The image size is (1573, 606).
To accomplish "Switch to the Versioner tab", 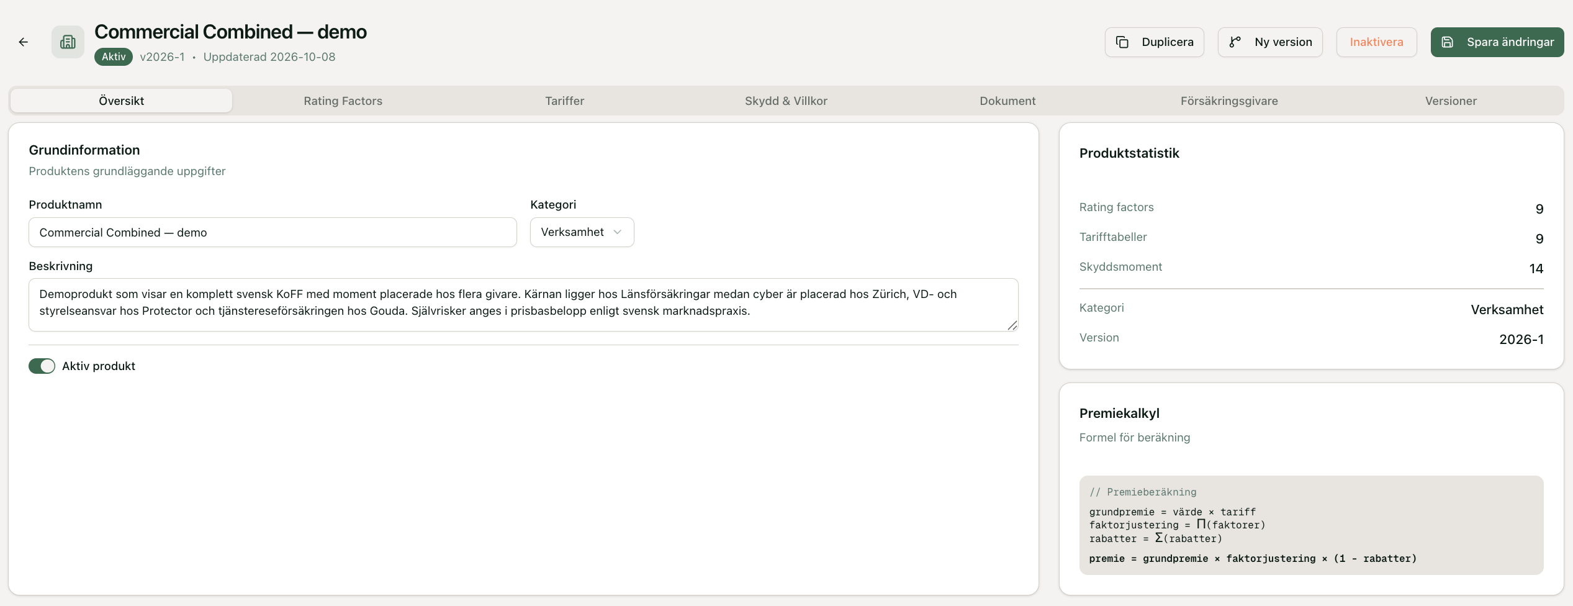I will pyautogui.click(x=1451, y=101).
